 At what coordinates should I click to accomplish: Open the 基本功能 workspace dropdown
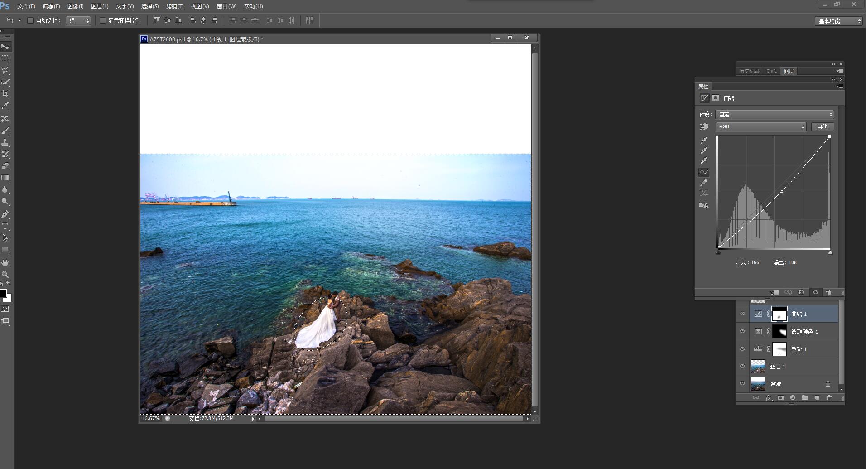(839, 21)
